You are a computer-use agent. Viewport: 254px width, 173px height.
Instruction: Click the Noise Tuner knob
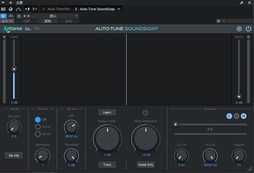click(x=107, y=139)
